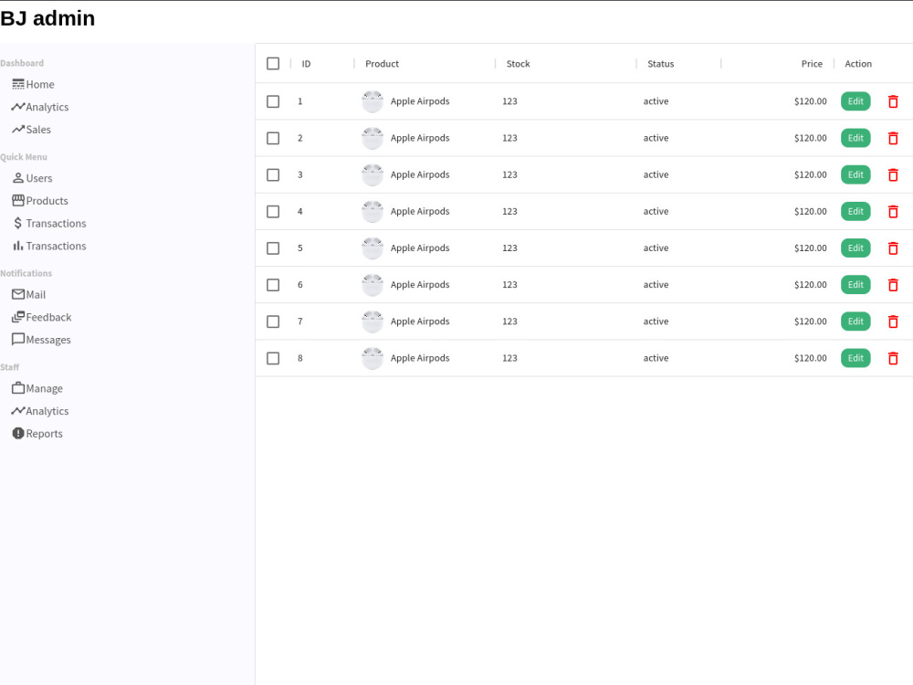Click the bar chart Transactions icon

point(18,247)
